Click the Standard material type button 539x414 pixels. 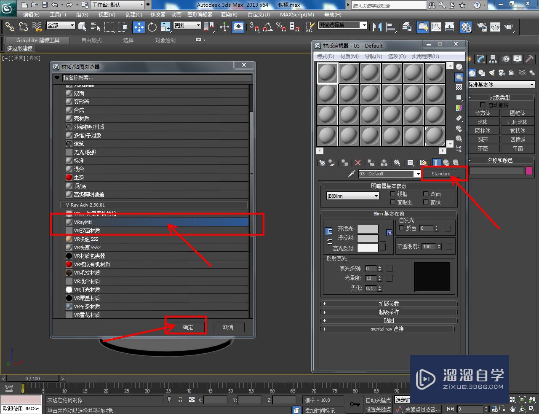pos(441,174)
